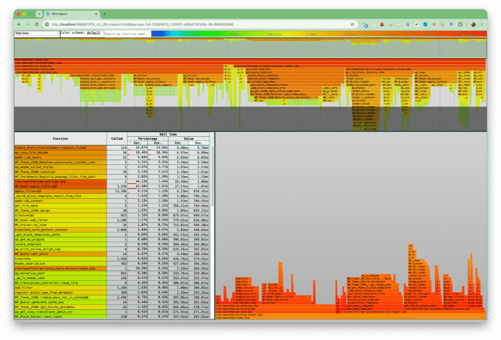Select the WP_Query::get_posts row

click(x=112, y=254)
